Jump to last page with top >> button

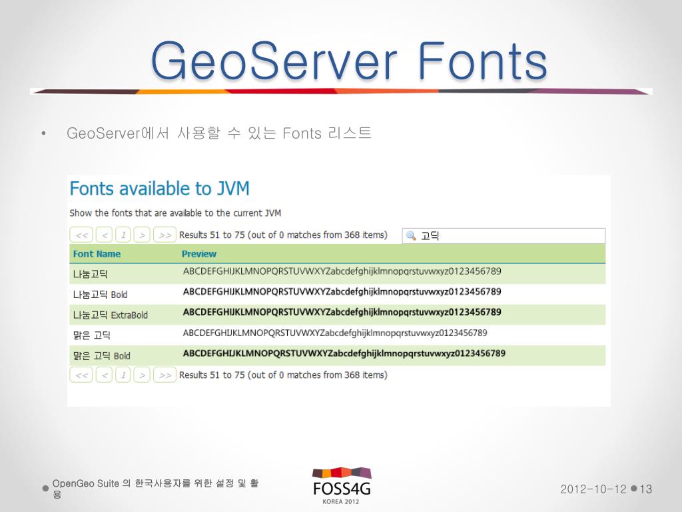pyautogui.click(x=165, y=235)
